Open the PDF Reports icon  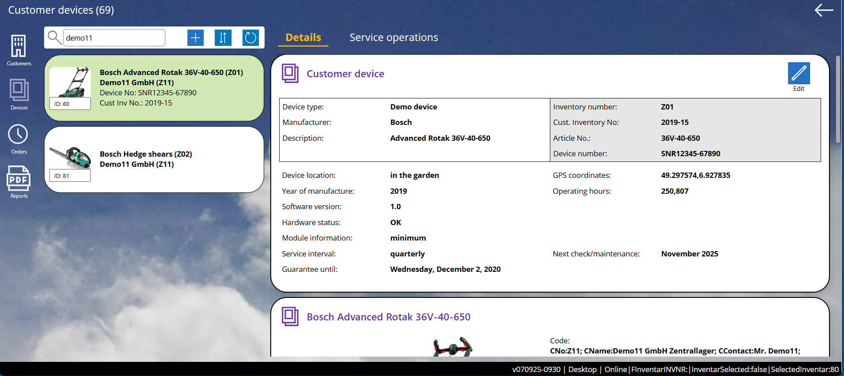click(18, 179)
